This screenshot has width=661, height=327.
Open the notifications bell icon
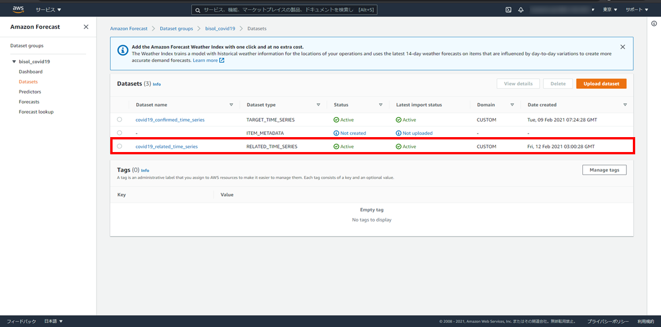tap(521, 10)
